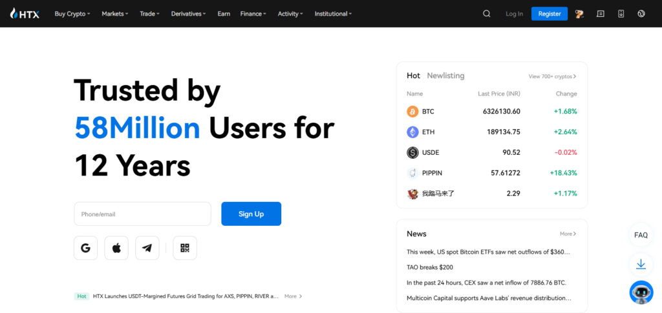Image resolution: width=662 pixels, height=313 pixels.
Task: Sign up with Google icon button
Action: click(x=85, y=248)
